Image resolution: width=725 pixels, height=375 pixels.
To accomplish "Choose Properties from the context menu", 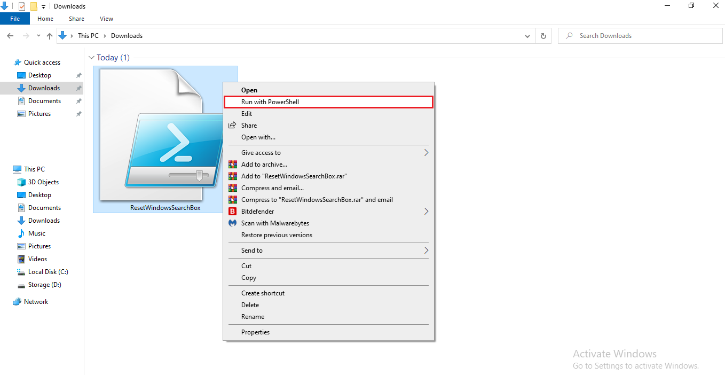I will (255, 332).
